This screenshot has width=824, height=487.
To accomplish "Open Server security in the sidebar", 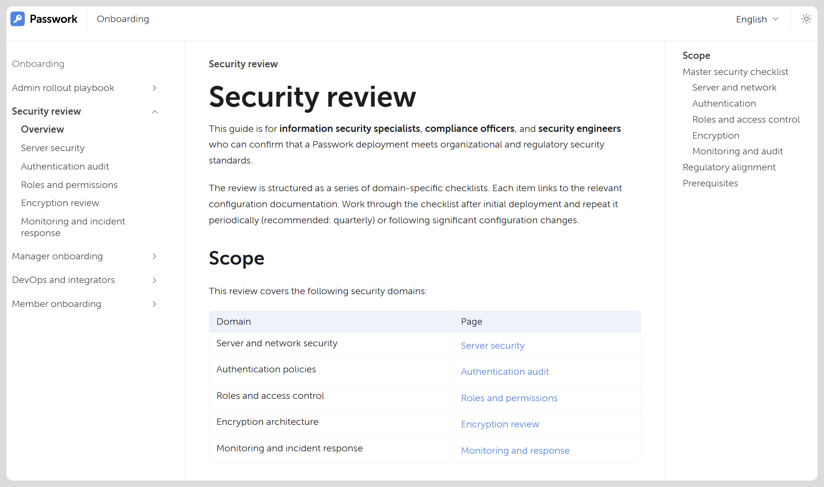I will 53,148.
